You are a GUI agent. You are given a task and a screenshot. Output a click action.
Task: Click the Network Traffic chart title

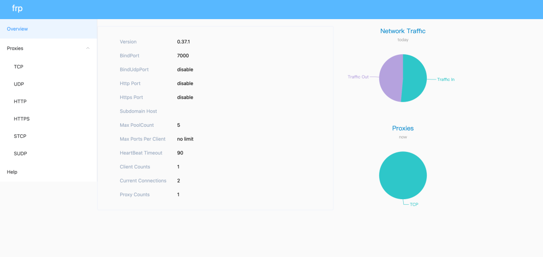403,31
